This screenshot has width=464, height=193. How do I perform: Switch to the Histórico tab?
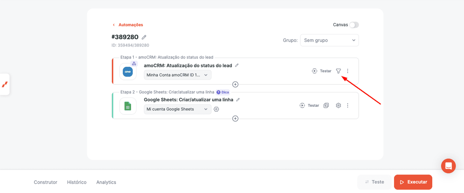click(x=77, y=182)
